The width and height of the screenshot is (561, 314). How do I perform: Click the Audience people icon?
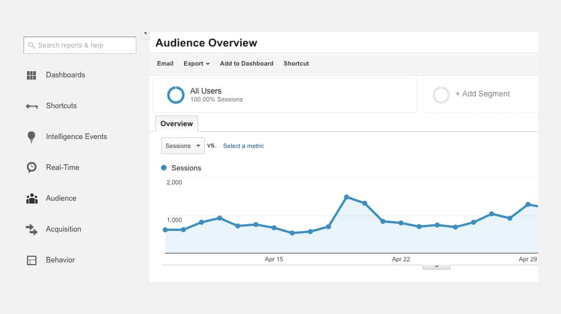31,198
